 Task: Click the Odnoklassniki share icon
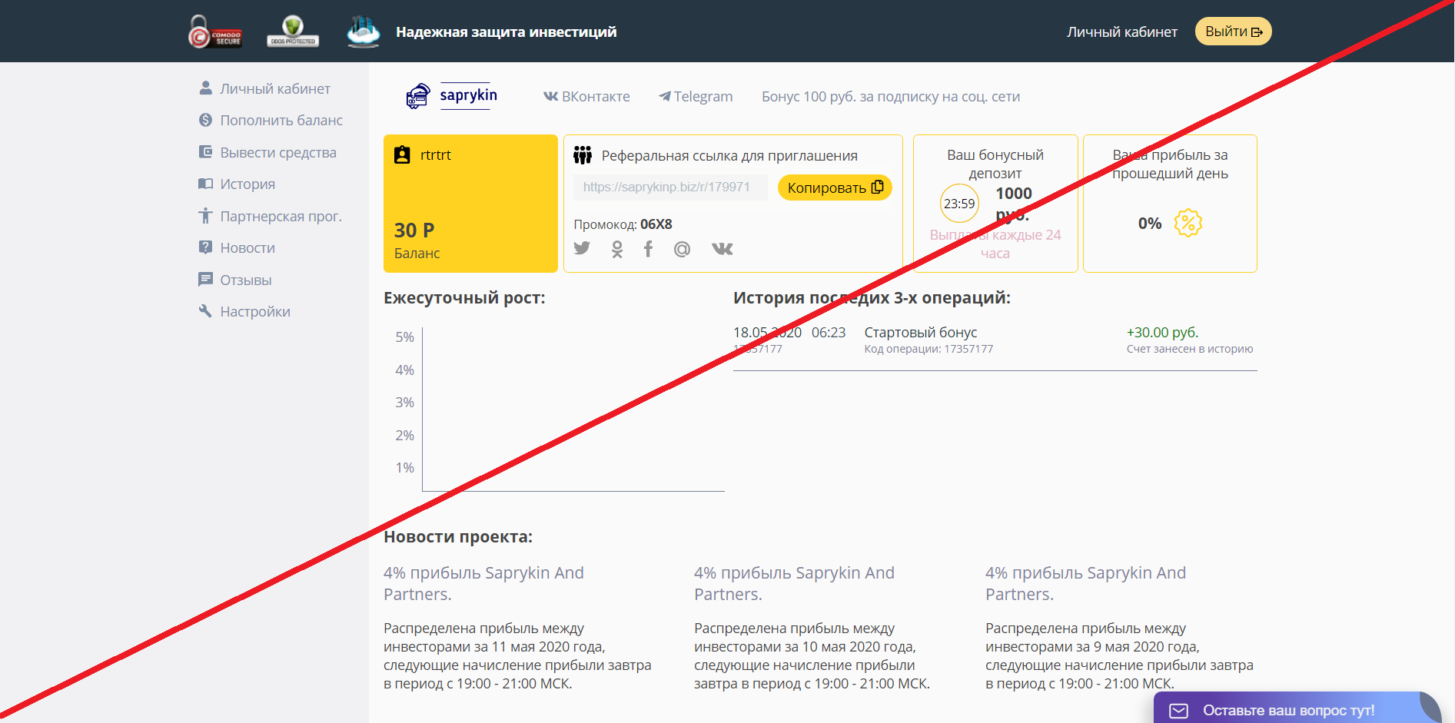tap(616, 249)
